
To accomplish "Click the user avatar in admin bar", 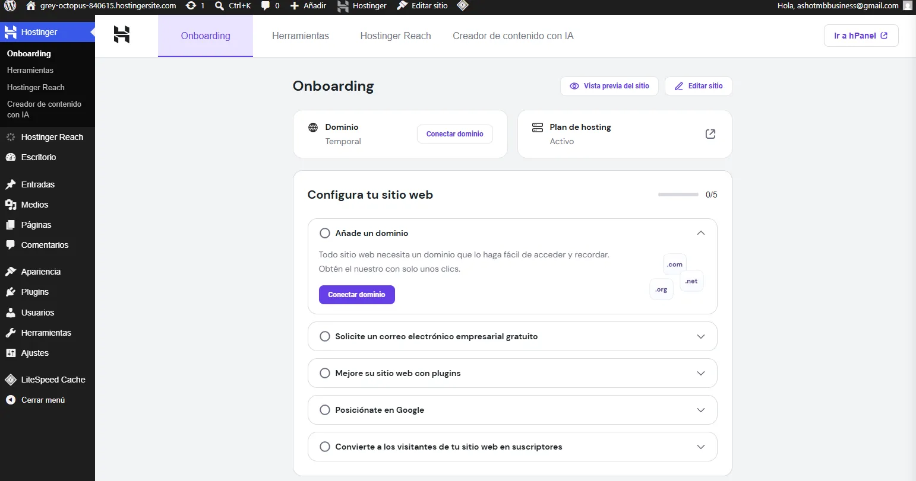I will coord(908,6).
